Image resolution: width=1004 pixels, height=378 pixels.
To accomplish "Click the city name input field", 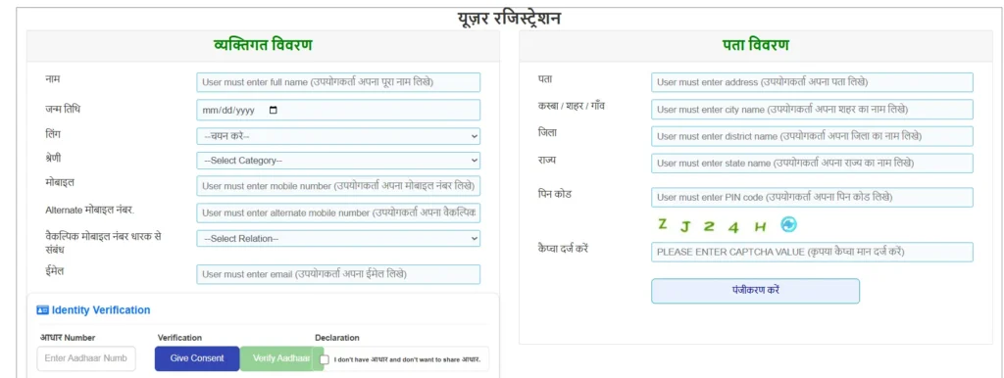I will coord(812,110).
